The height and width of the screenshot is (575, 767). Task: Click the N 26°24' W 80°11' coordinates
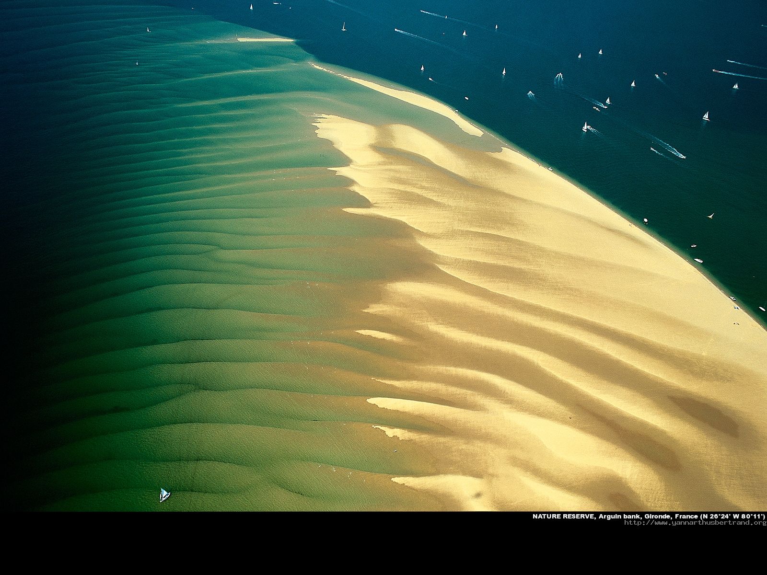[x=733, y=516]
